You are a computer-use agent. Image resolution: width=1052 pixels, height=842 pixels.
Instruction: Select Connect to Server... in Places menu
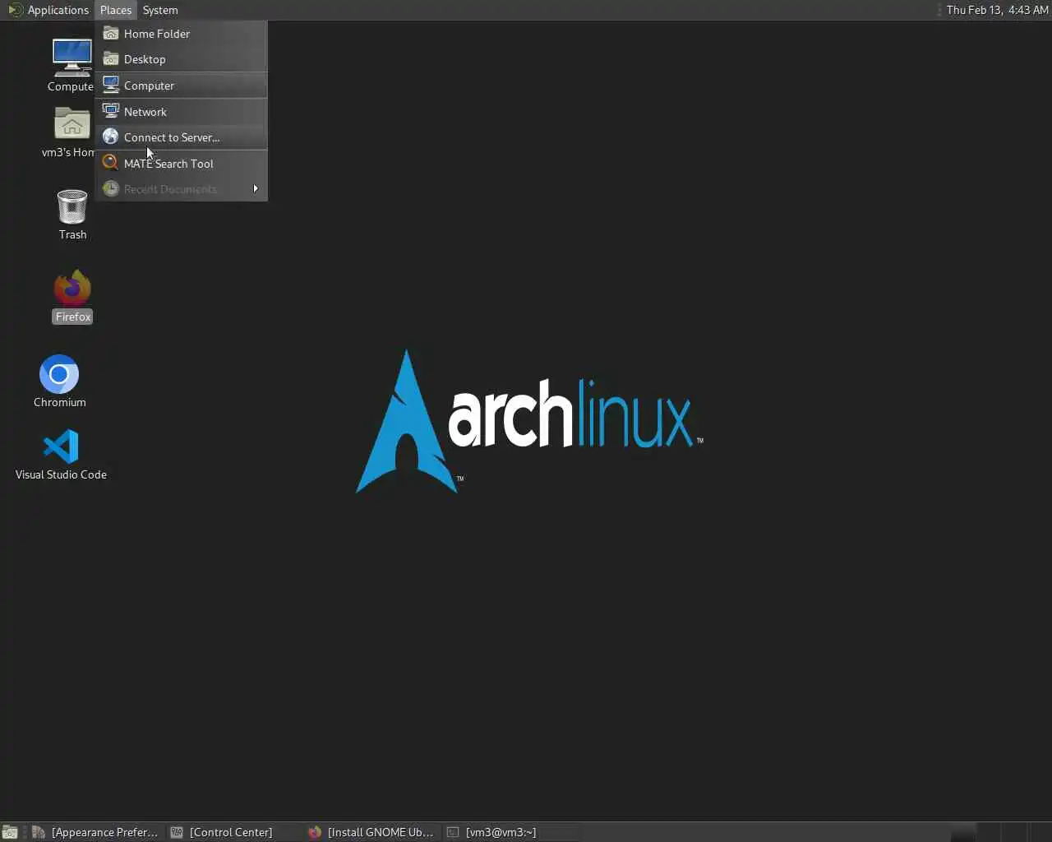coord(182,137)
